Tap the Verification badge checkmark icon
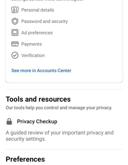 click(x=15, y=55)
